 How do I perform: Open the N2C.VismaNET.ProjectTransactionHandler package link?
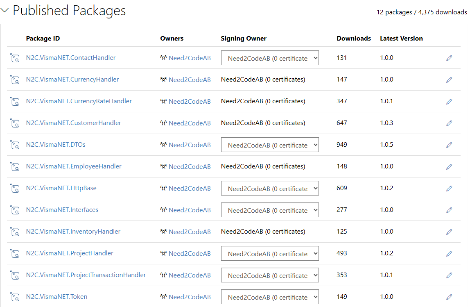86,275
